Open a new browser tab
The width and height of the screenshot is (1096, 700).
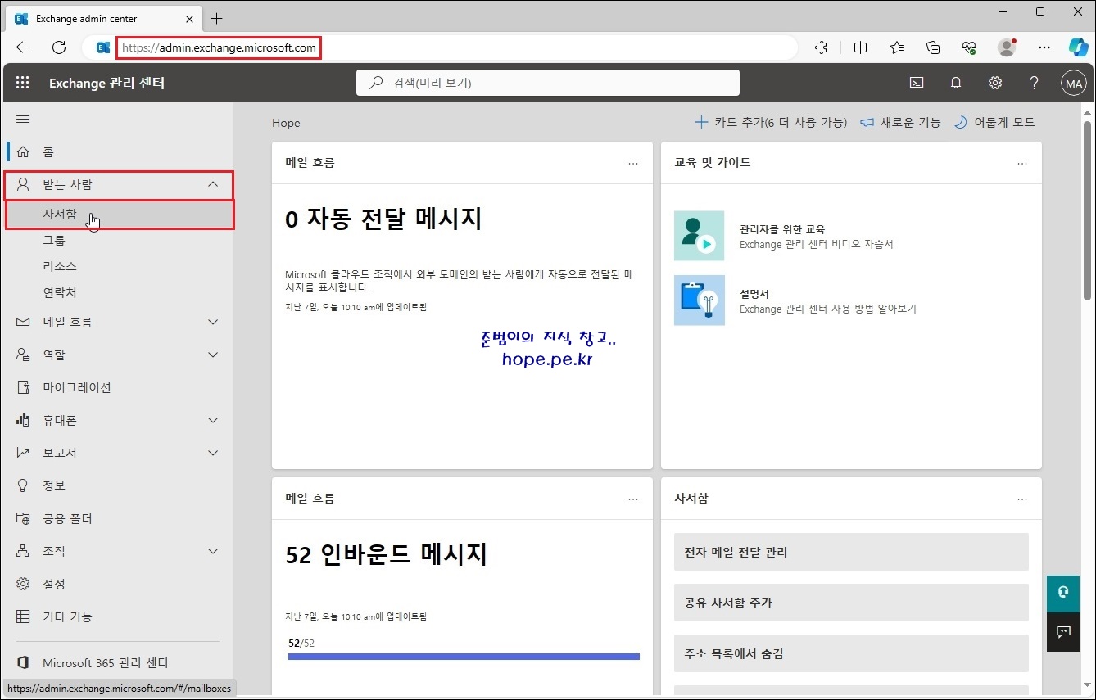pyautogui.click(x=216, y=18)
